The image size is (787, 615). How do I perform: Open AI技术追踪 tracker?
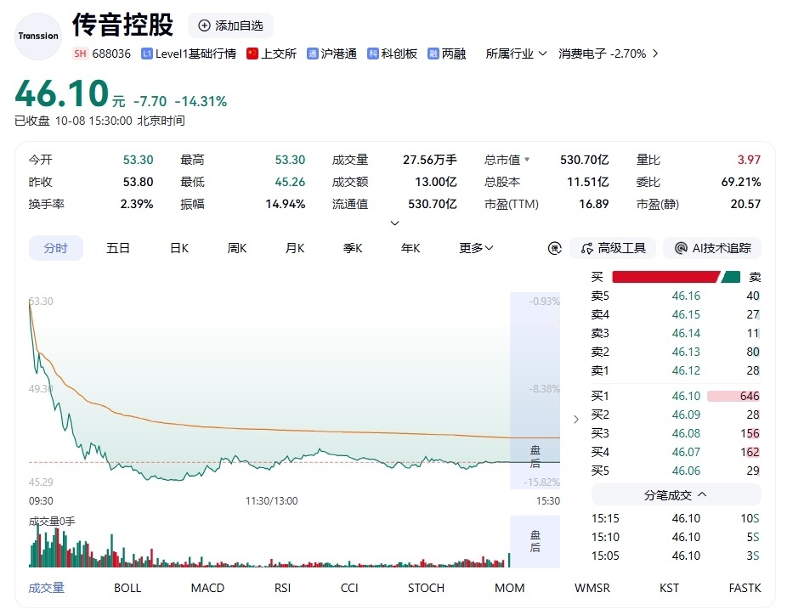[712, 248]
